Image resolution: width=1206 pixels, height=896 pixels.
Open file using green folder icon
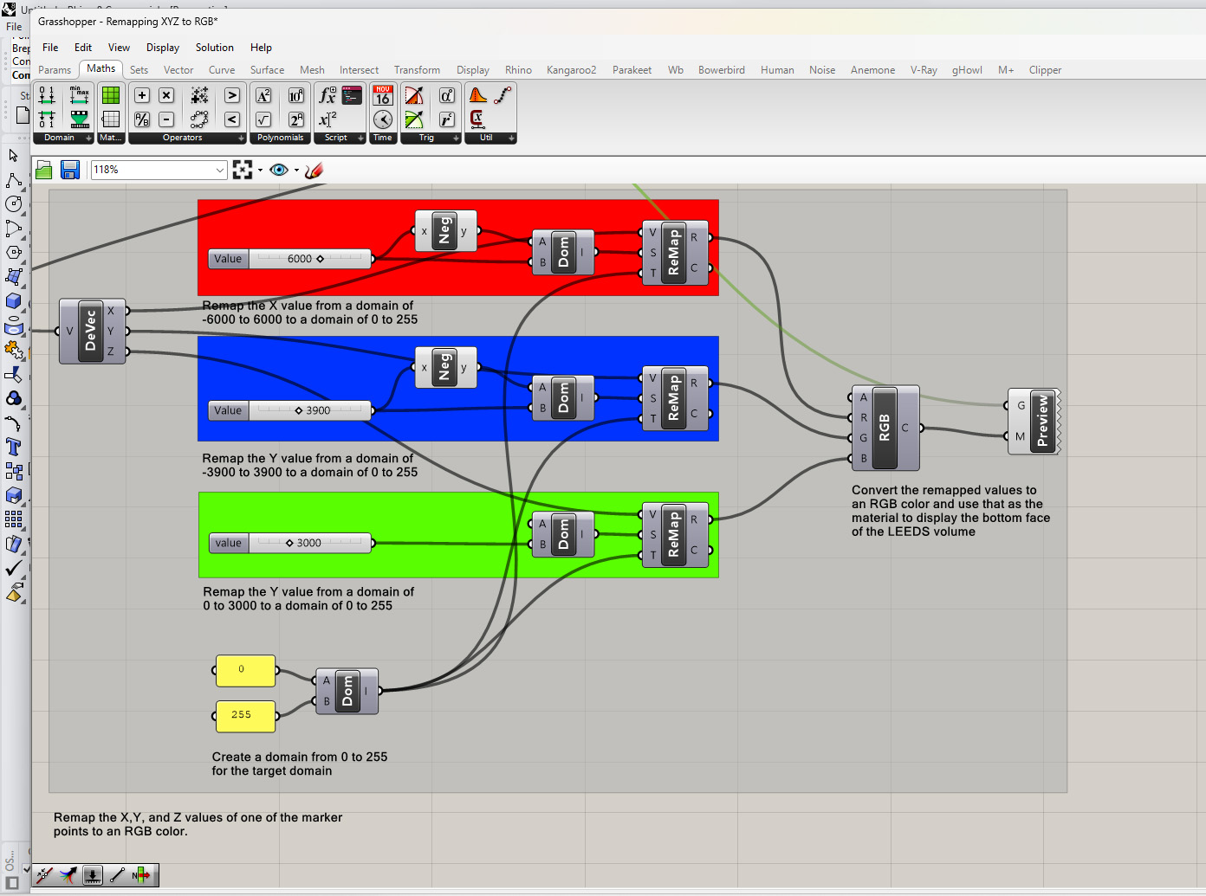(44, 171)
